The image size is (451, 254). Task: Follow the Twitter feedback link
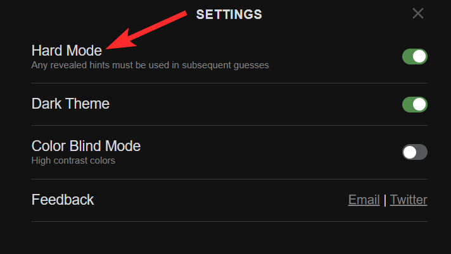(x=409, y=200)
